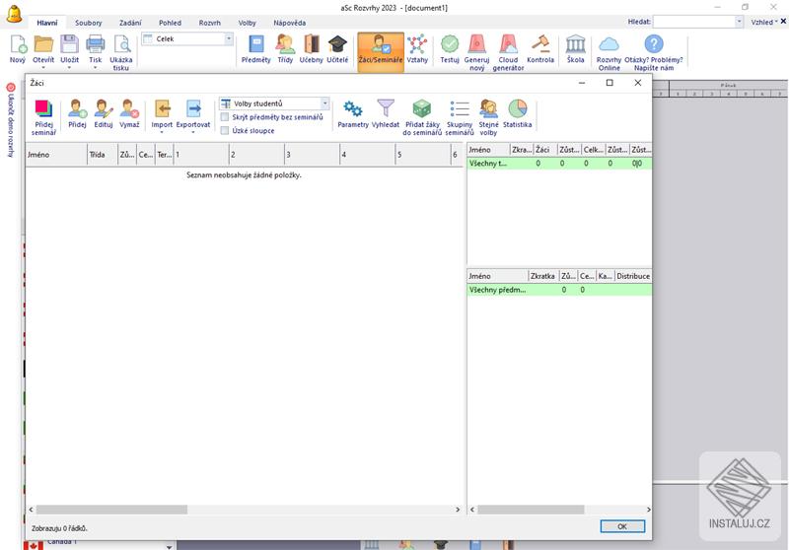789x550 pixels.
Task: Expand the Uložit dropdown arrow
Action: tap(69, 67)
